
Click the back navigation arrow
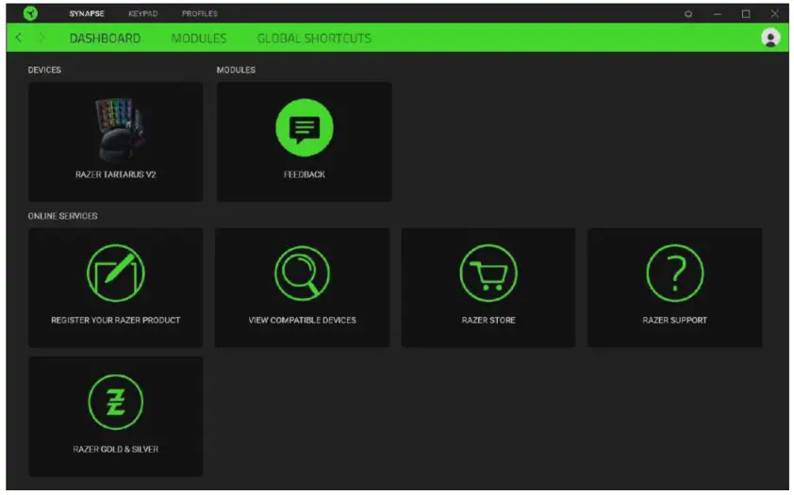[x=19, y=38]
